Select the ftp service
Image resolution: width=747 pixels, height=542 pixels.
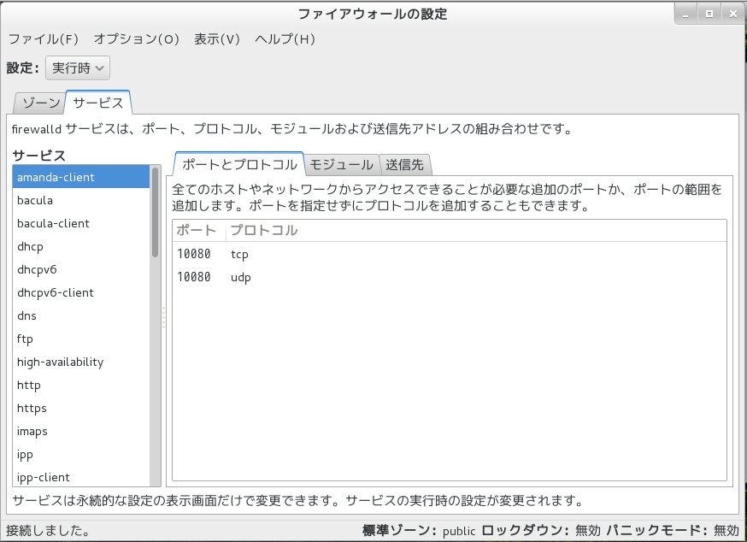tap(25, 339)
